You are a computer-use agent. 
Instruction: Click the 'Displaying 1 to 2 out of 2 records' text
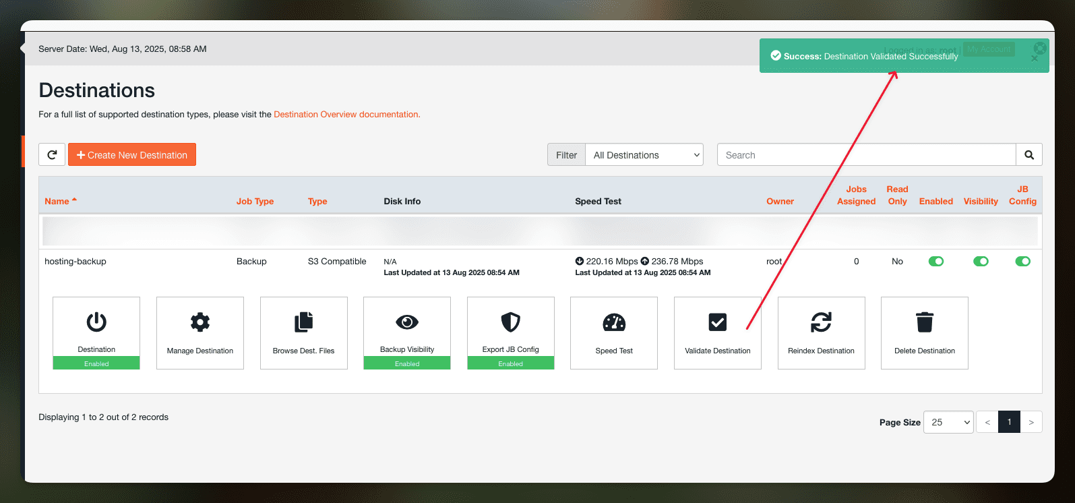coord(103,417)
